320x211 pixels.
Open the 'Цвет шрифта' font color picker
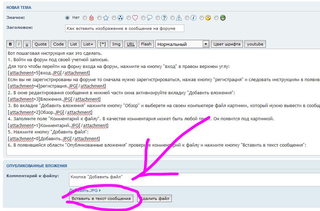click(227, 44)
